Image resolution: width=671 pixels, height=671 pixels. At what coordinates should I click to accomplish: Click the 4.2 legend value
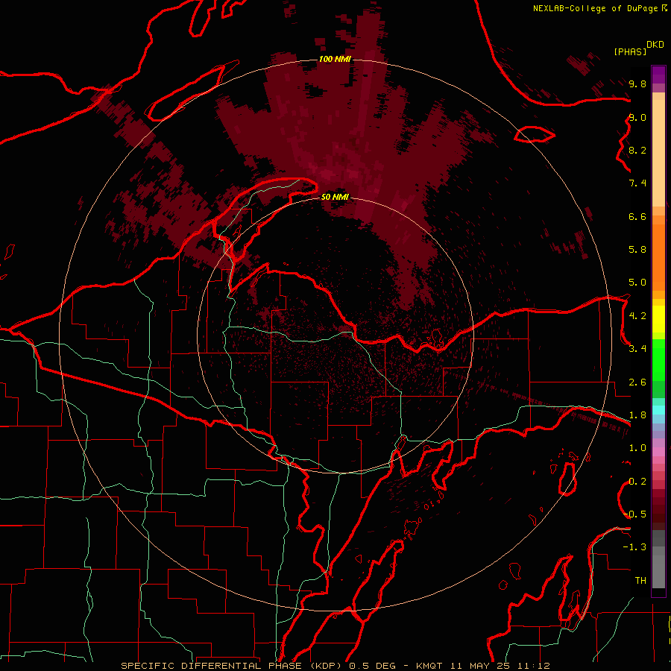[x=637, y=316]
